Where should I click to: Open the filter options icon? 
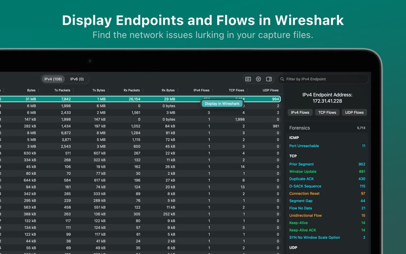258,79
